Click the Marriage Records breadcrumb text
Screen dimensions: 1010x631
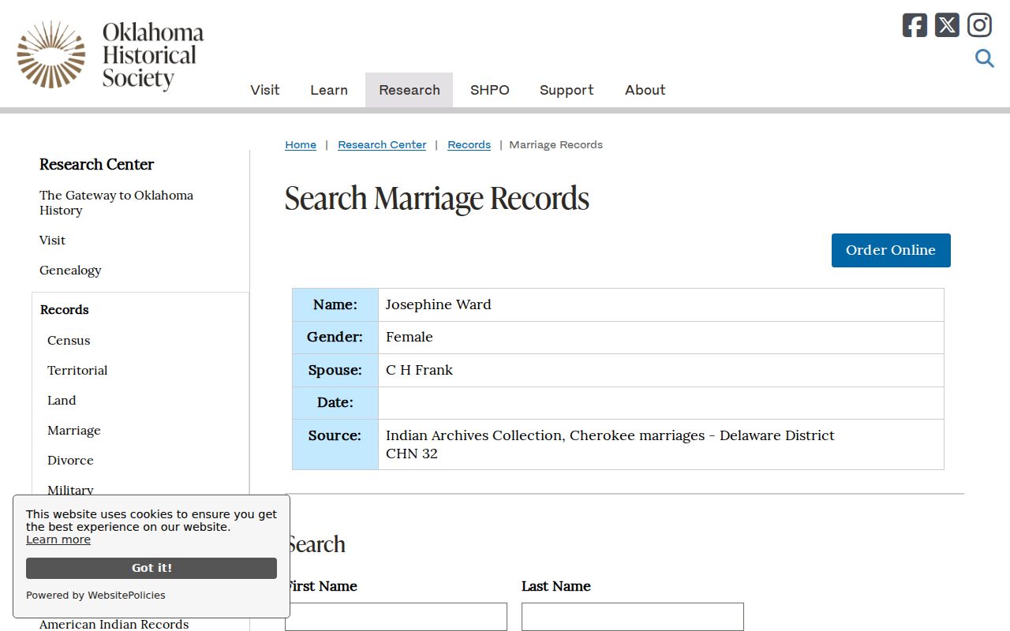555,144
